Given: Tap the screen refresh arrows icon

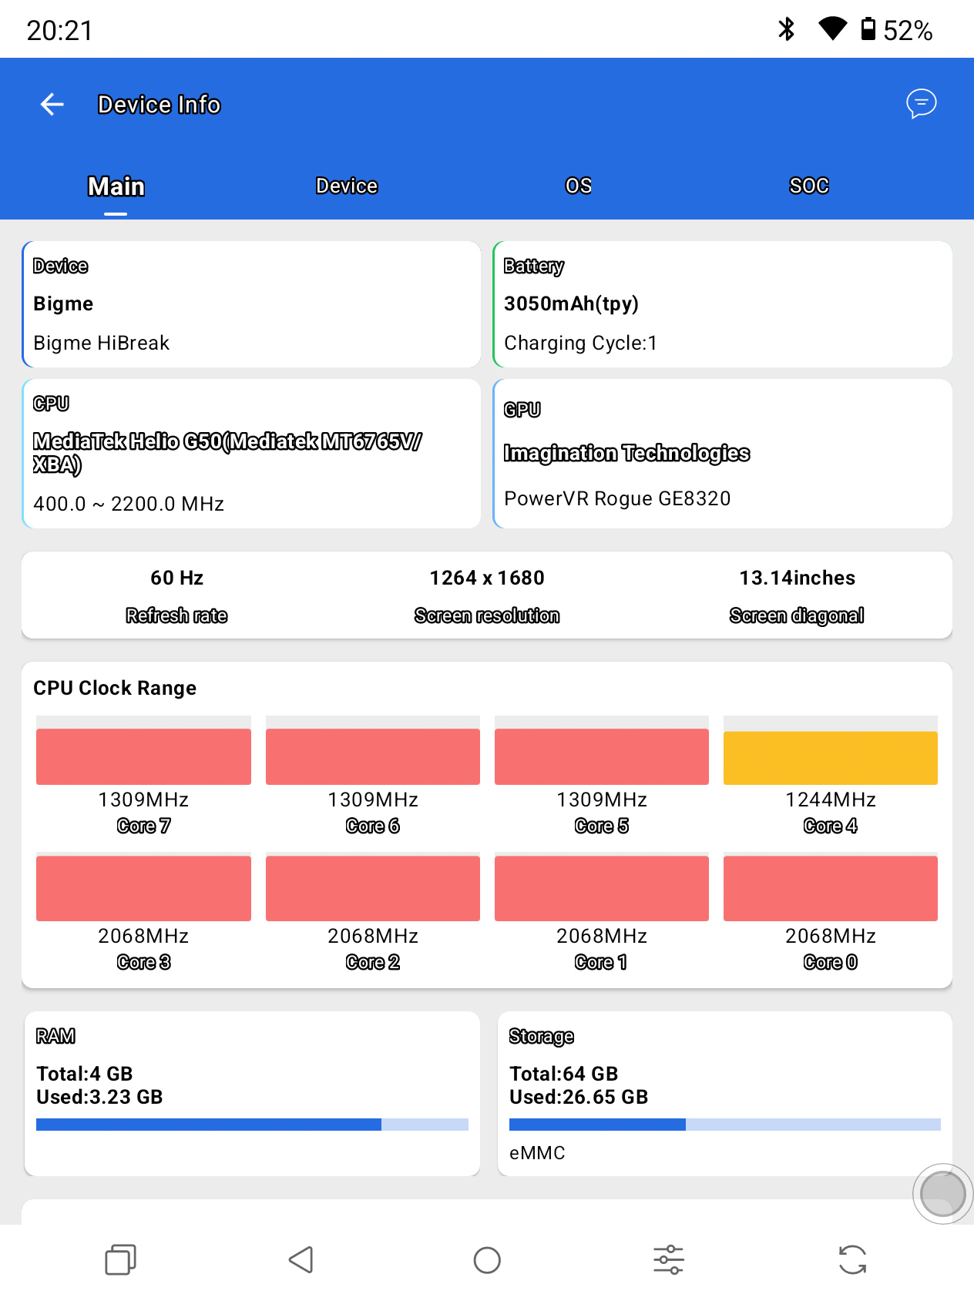Looking at the screenshot, I should [x=852, y=1260].
